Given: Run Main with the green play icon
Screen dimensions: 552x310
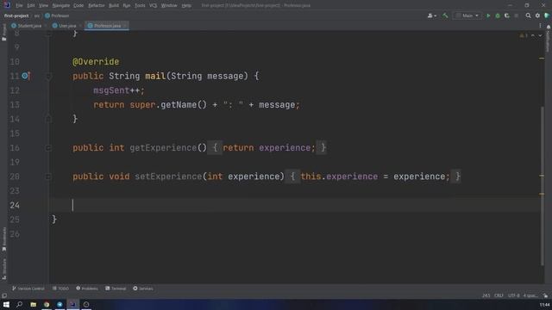Looking at the screenshot, I should point(488,15).
